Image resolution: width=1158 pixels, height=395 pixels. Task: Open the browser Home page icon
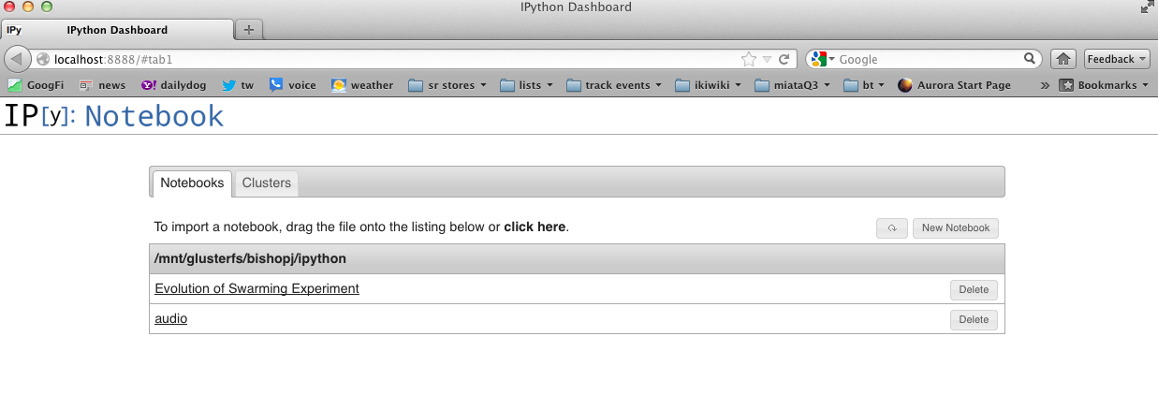[x=1063, y=59]
